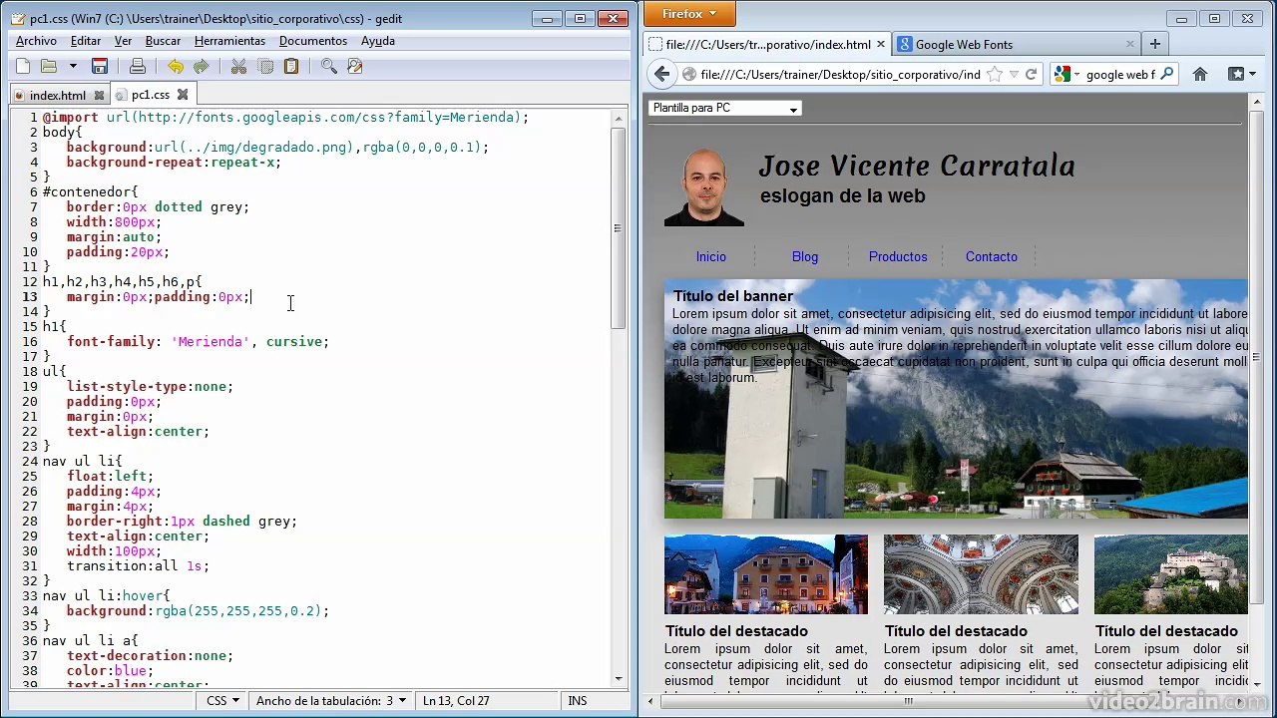This screenshot has width=1277, height=718.
Task: Open a new Firefox tab with plus button
Action: tap(1154, 44)
